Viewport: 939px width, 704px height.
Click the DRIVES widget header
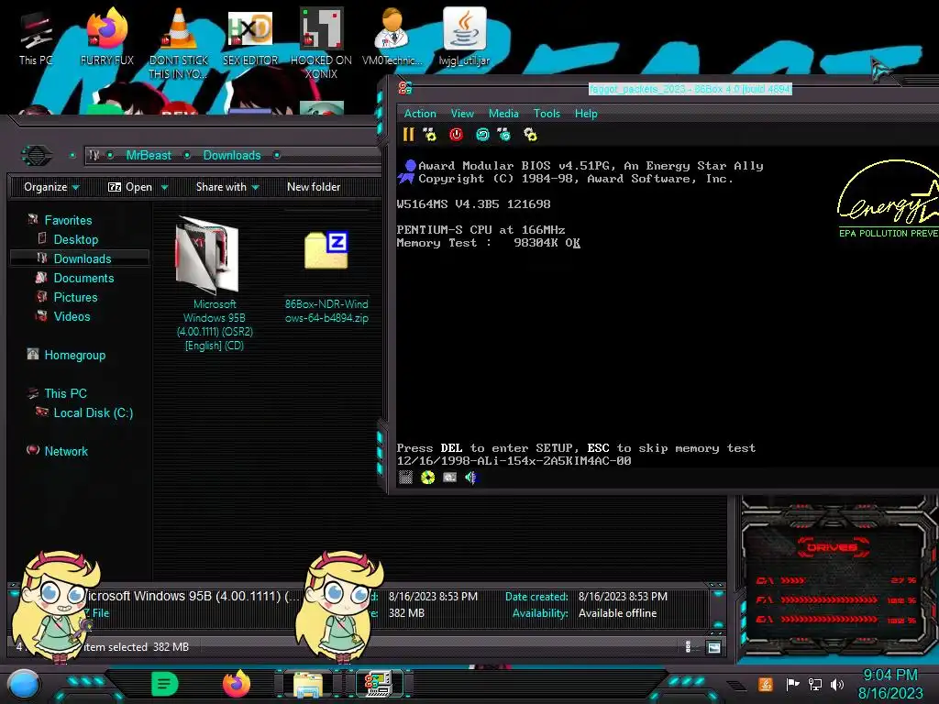[x=833, y=546]
